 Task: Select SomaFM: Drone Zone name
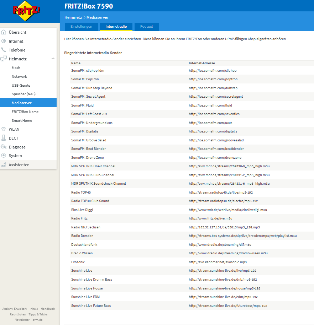(x=88, y=157)
